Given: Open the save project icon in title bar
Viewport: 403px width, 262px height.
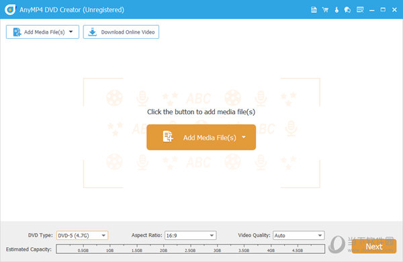Looking at the screenshot, I should point(314,10).
